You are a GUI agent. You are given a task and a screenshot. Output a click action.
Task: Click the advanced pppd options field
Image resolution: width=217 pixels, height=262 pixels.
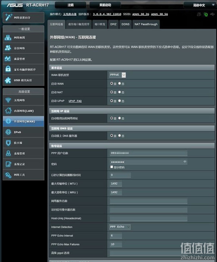148,253
